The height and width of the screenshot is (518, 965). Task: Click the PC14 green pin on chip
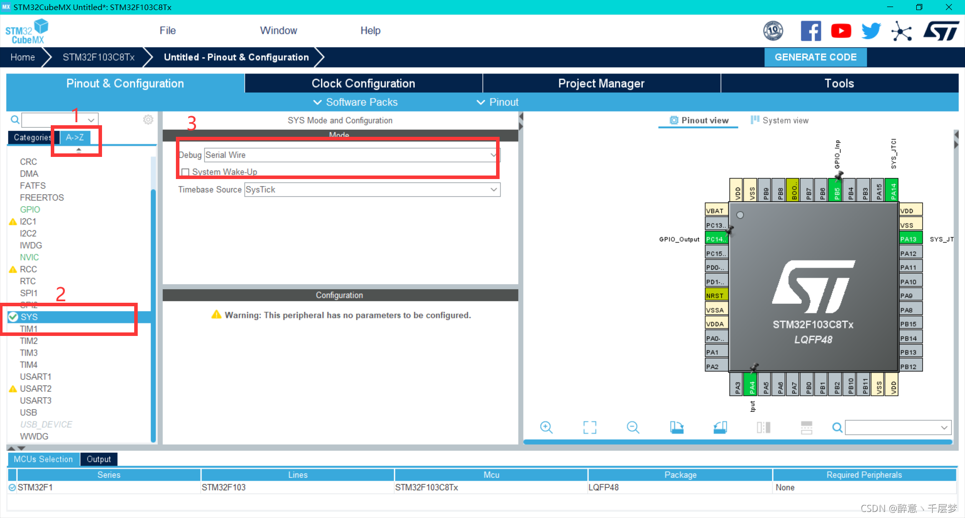717,239
